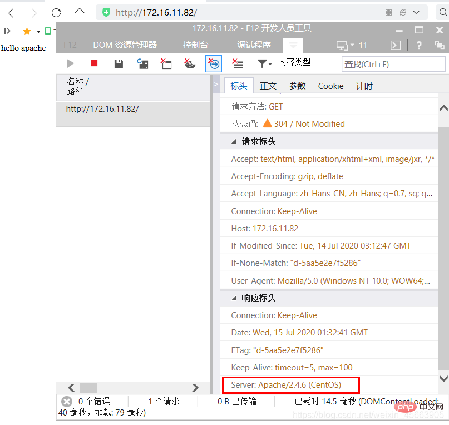This screenshot has height=425, width=449.
Task: Select the http://172.16.11.82/ request row
Action: pos(133,114)
